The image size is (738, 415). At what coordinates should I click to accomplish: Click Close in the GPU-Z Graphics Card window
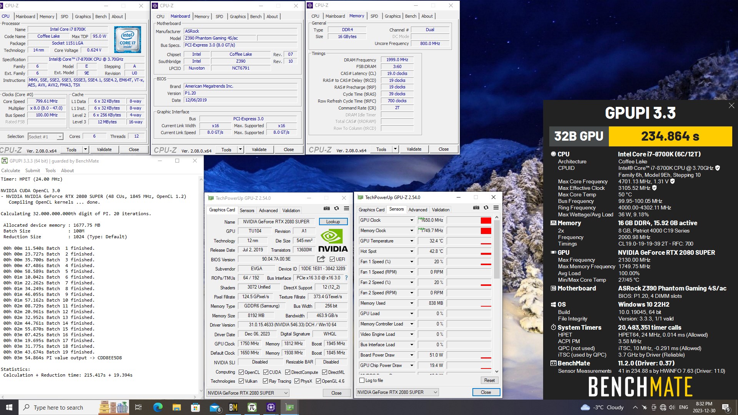(336, 393)
